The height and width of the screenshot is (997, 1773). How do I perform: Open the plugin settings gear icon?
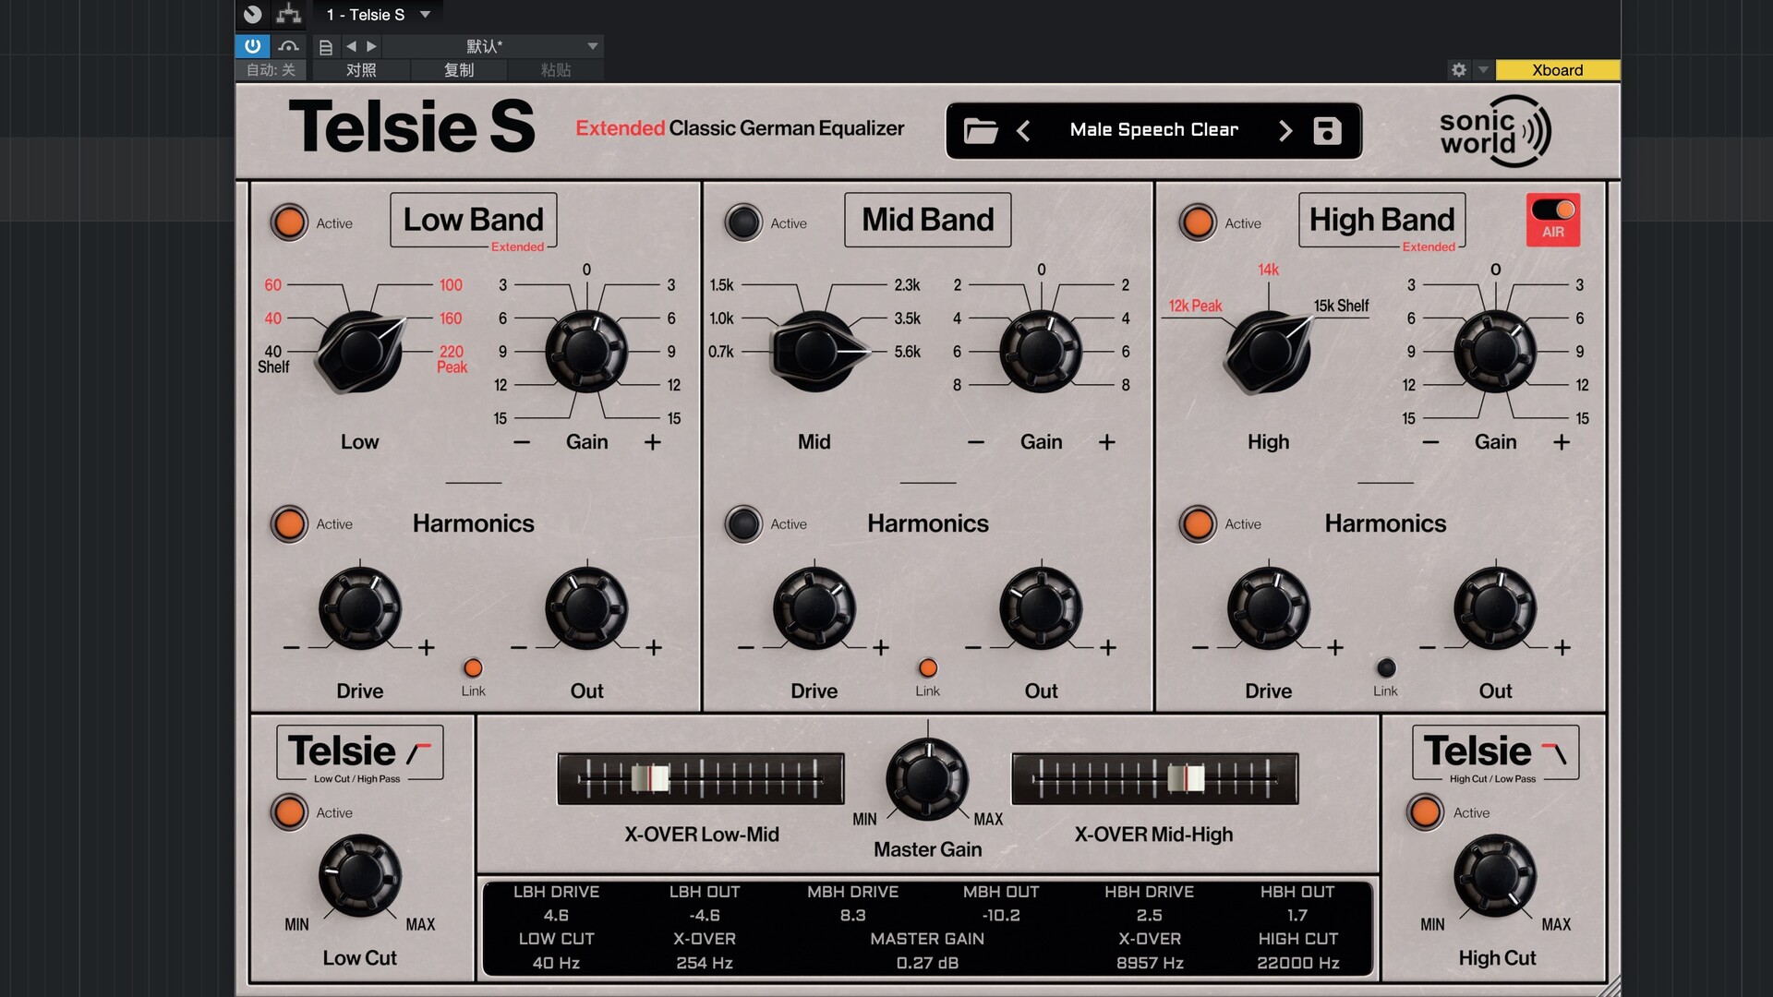[1459, 70]
